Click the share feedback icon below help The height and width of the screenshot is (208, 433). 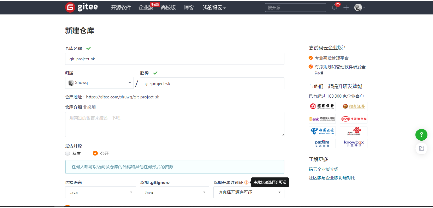tap(421, 149)
